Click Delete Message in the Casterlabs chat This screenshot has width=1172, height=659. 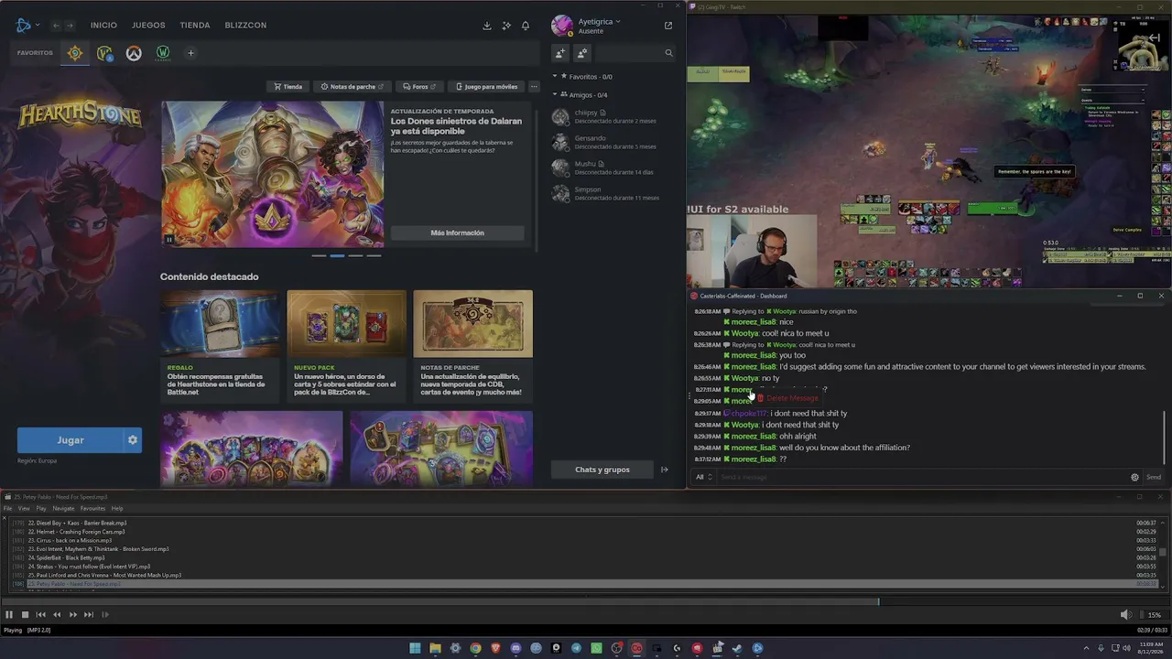pyautogui.click(x=787, y=398)
